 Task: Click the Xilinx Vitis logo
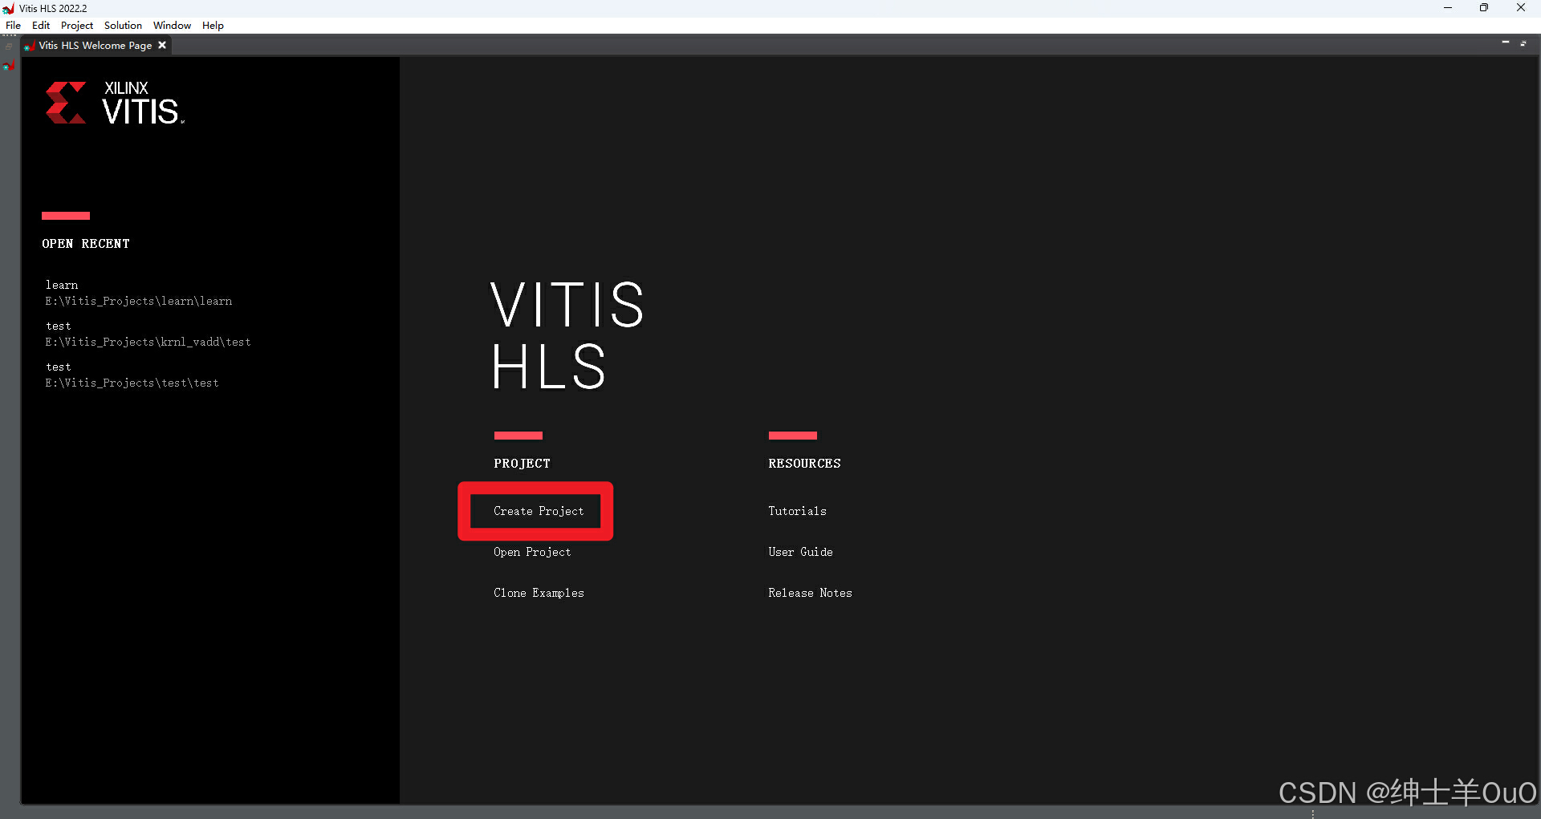point(115,103)
